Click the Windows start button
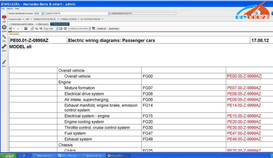Viewport: 273px width, 158px height. point(8,156)
